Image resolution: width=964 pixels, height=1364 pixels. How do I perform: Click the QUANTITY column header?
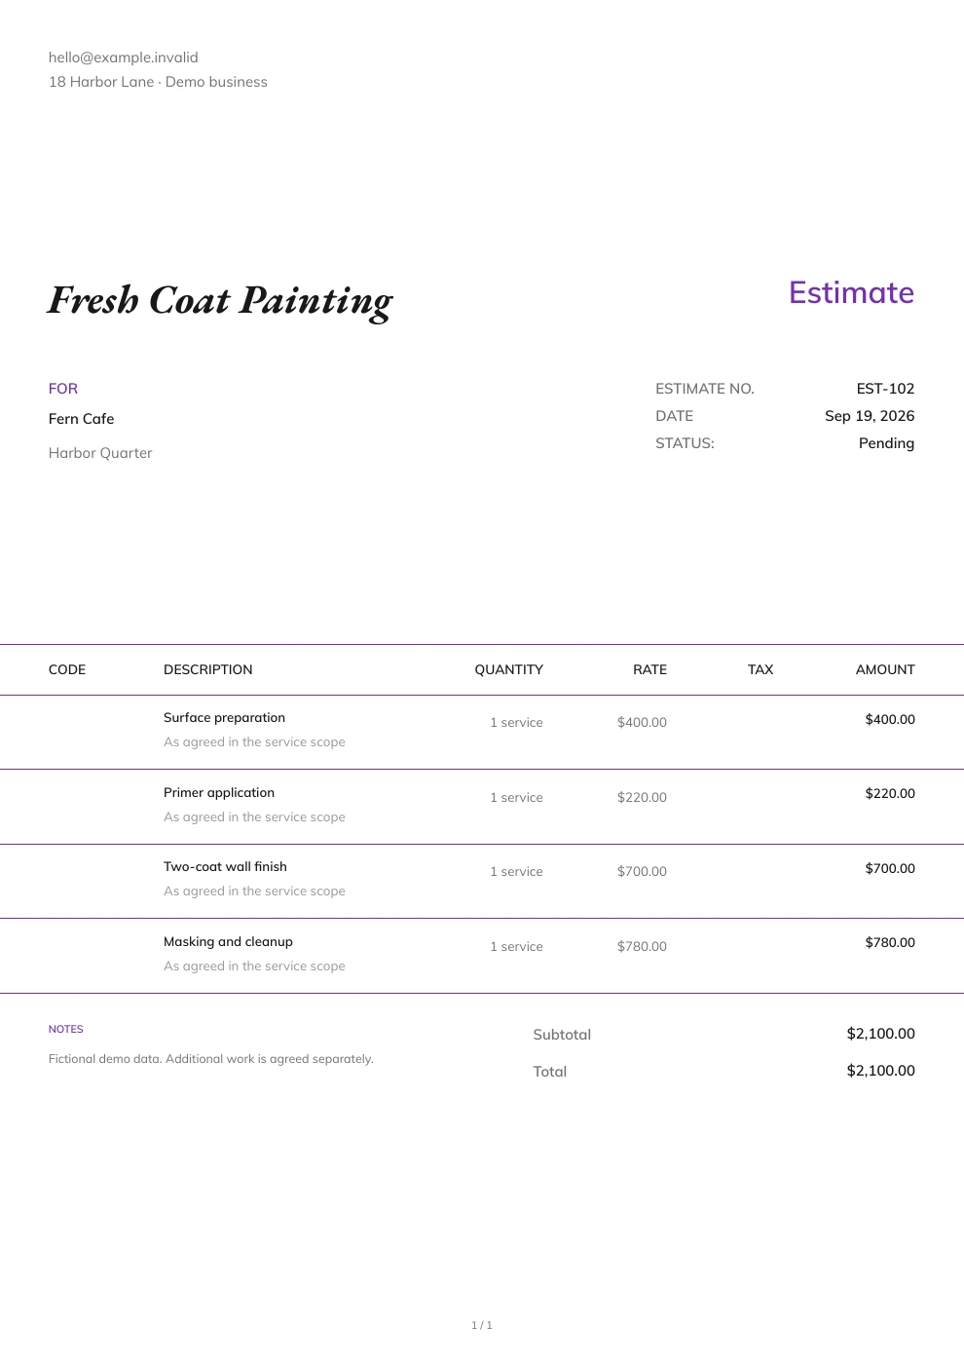[508, 669]
